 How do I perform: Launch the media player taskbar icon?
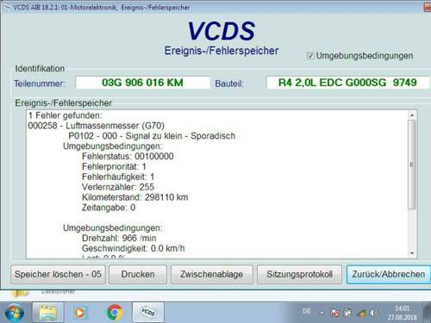coord(79,313)
